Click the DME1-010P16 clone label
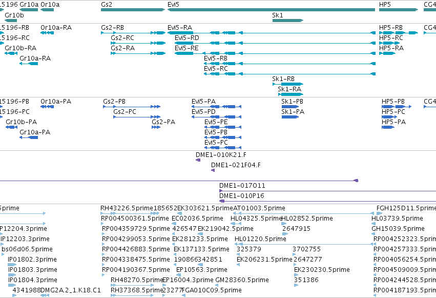The width and height of the screenshot is (436, 298). (x=242, y=196)
